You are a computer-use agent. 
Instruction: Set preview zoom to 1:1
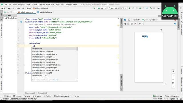[x=173, y=83]
